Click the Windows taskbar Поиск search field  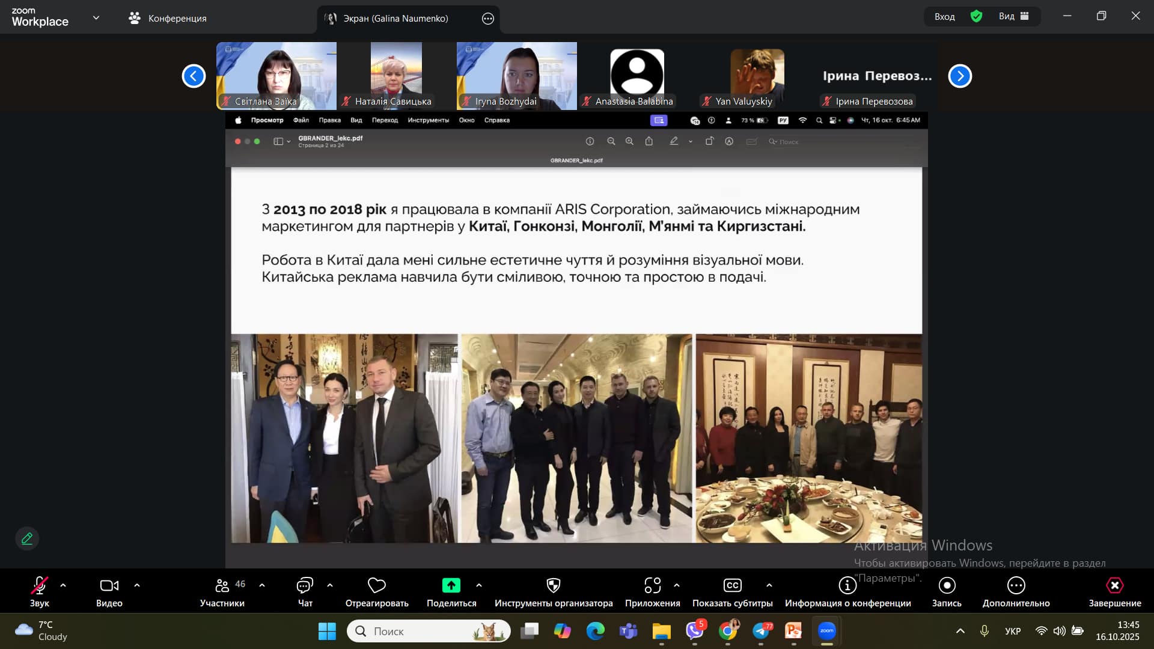pyautogui.click(x=421, y=631)
